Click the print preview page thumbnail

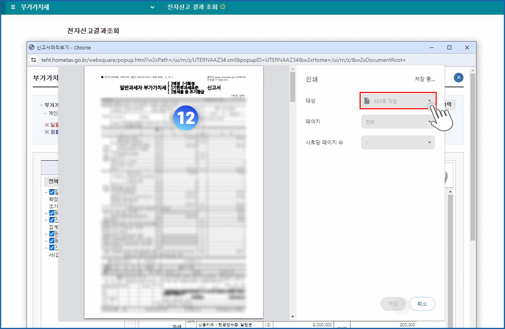click(x=174, y=192)
